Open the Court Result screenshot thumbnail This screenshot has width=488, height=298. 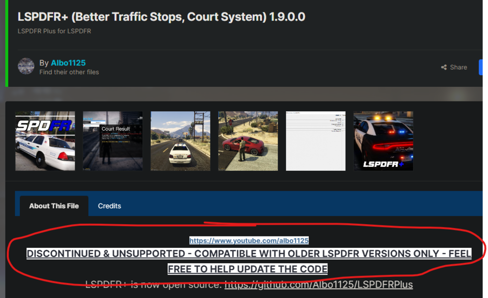pyautogui.click(x=113, y=141)
